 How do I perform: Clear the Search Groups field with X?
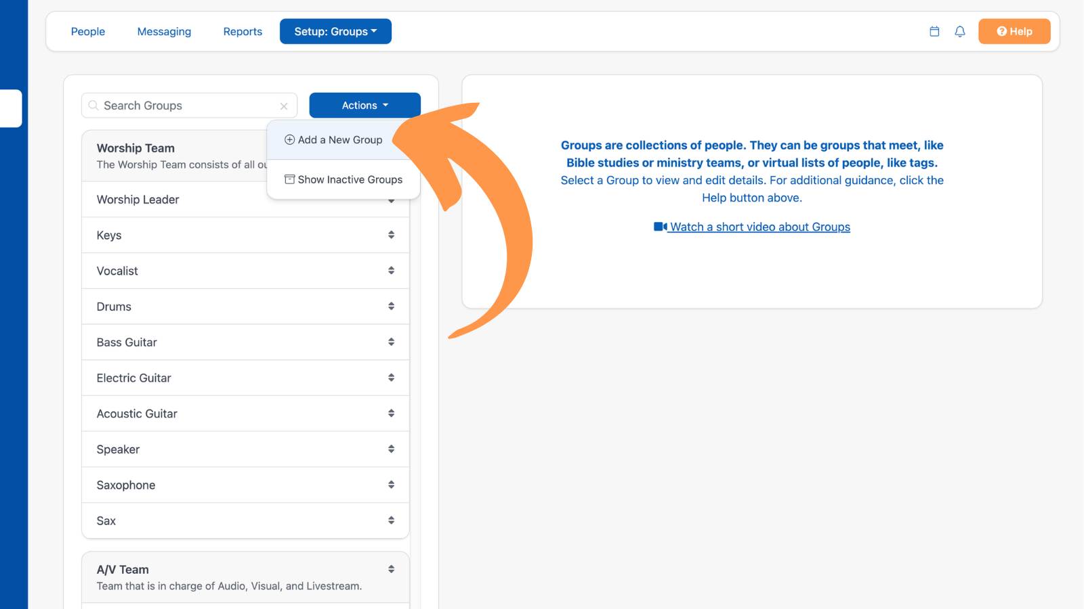284,106
